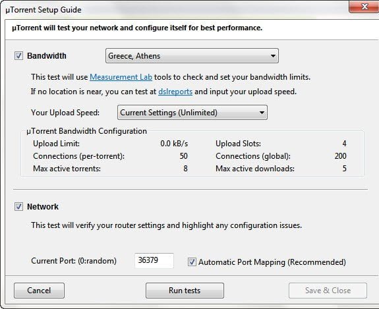Click the Bandwidth section label
Screen dimensions: 379x309
click(x=47, y=56)
